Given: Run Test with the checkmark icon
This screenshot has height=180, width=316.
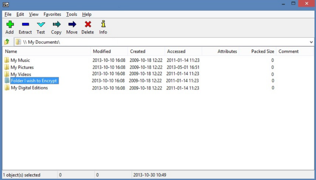Looking at the screenshot, I should tap(41, 25).
